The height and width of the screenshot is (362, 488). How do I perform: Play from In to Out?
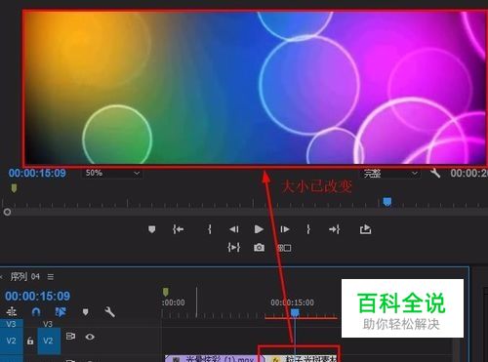(233, 248)
